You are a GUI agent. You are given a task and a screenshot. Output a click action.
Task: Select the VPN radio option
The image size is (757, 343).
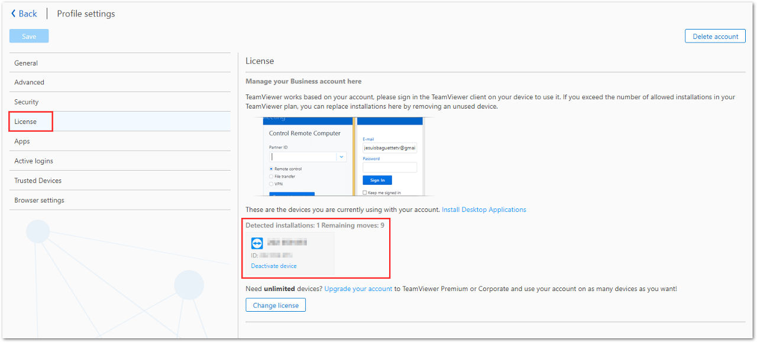click(x=271, y=184)
